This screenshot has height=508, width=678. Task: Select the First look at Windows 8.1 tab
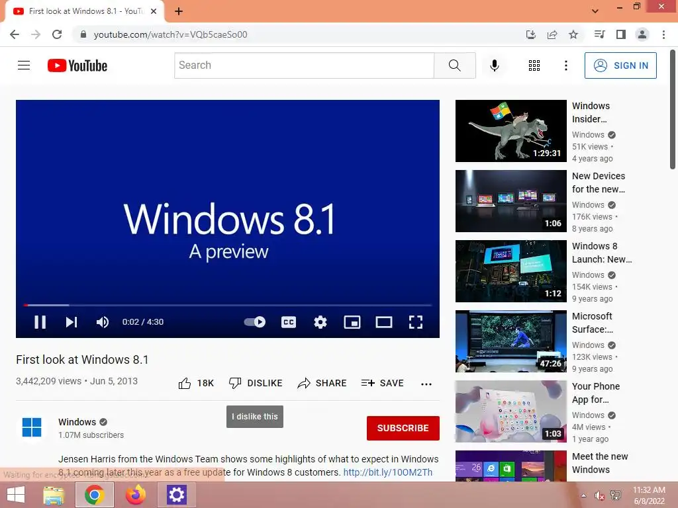(85, 11)
